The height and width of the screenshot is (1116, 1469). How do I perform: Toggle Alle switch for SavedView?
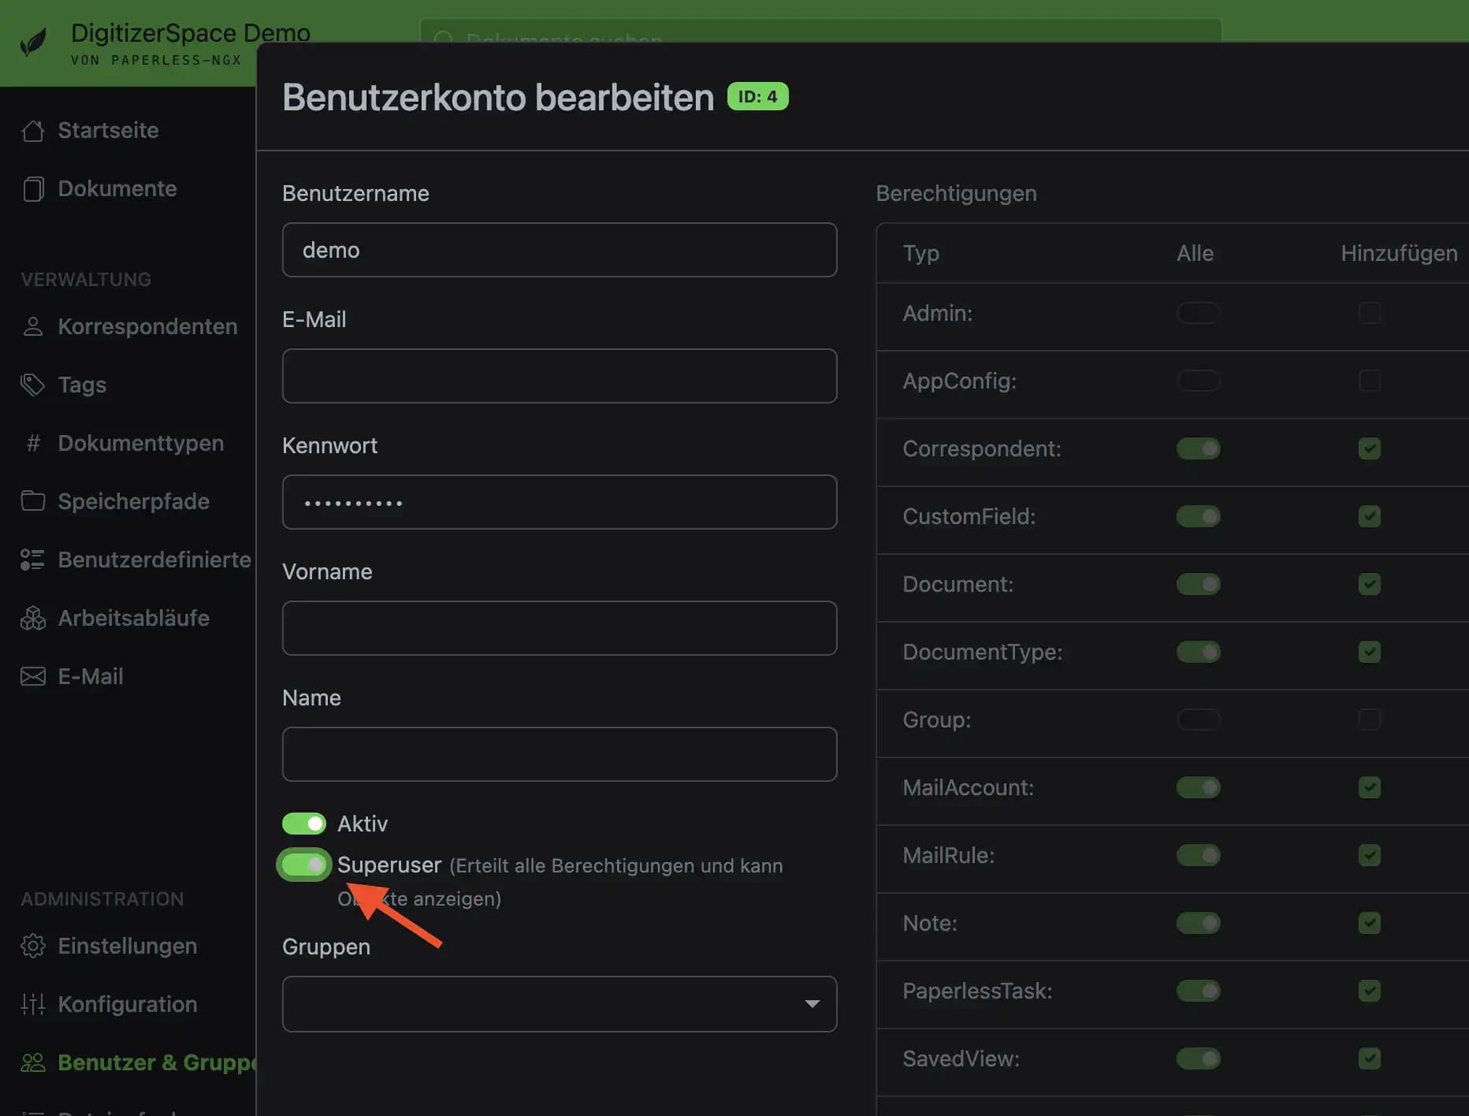[1199, 1058]
